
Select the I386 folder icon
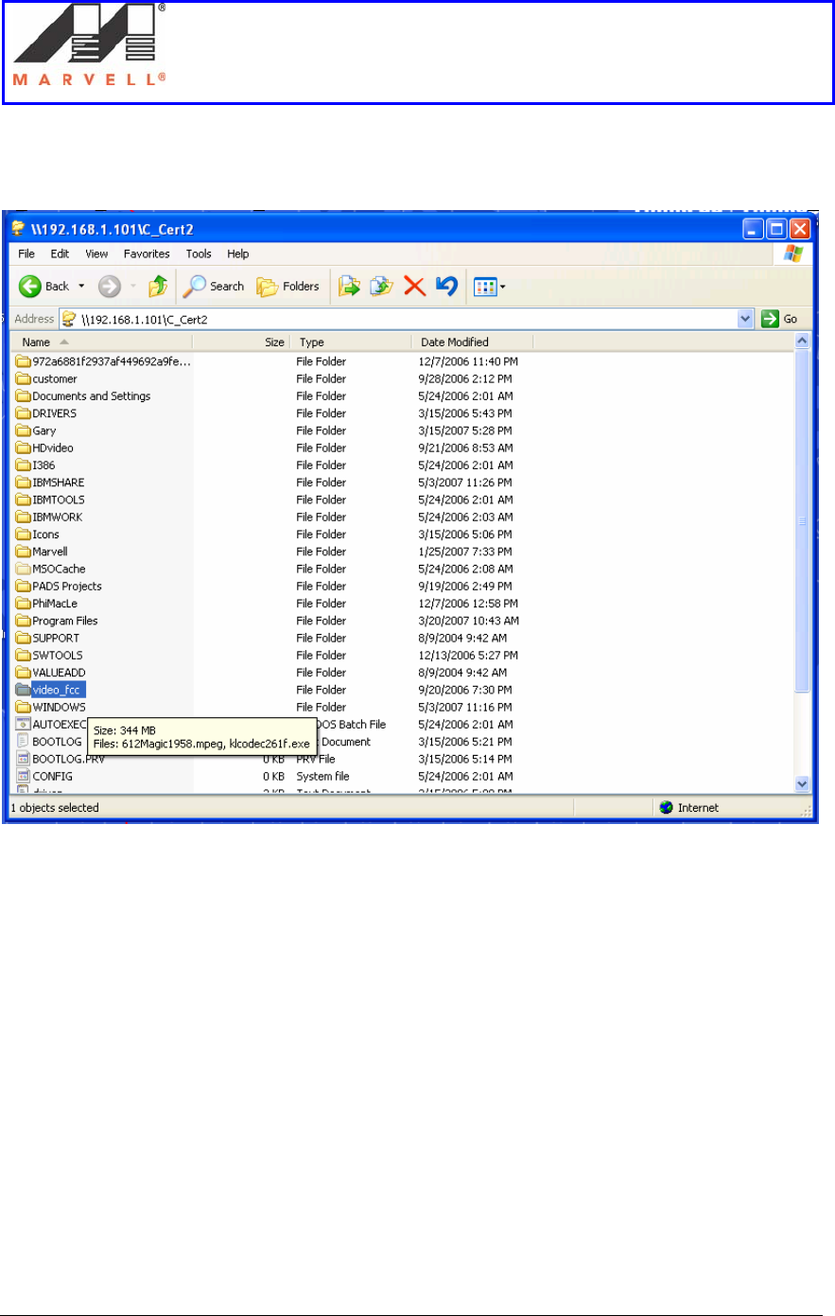click(24, 465)
